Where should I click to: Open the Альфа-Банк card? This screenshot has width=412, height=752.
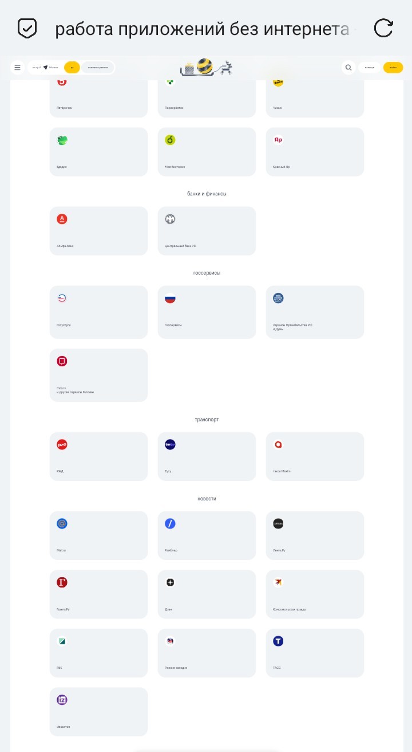pos(98,231)
